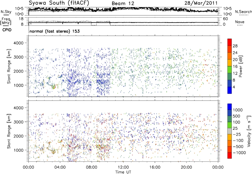Screen dimensions: 252x174
Task: Click the blue bottom of Power colorbar
Action: [x=230, y=90]
